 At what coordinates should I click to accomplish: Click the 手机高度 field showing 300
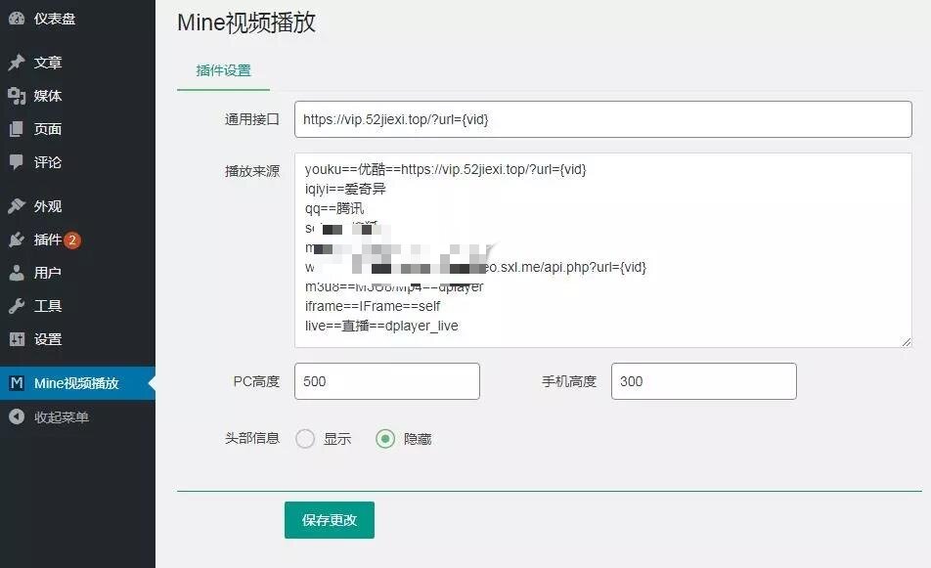pos(703,381)
